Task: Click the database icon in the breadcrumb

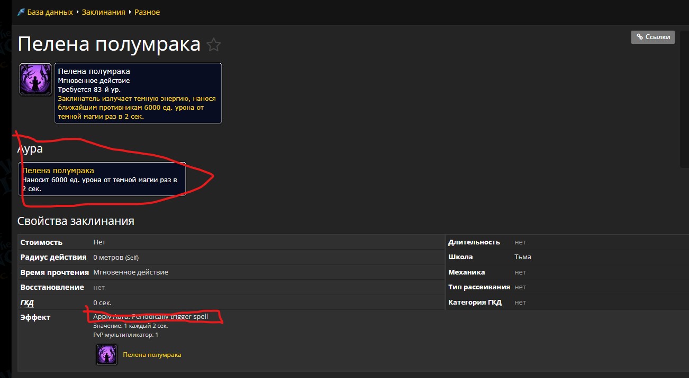Action: pyautogui.click(x=21, y=12)
